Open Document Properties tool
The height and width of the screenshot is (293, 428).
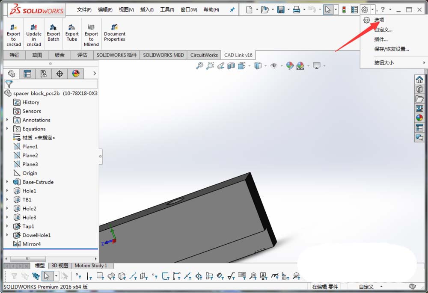point(115,33)
